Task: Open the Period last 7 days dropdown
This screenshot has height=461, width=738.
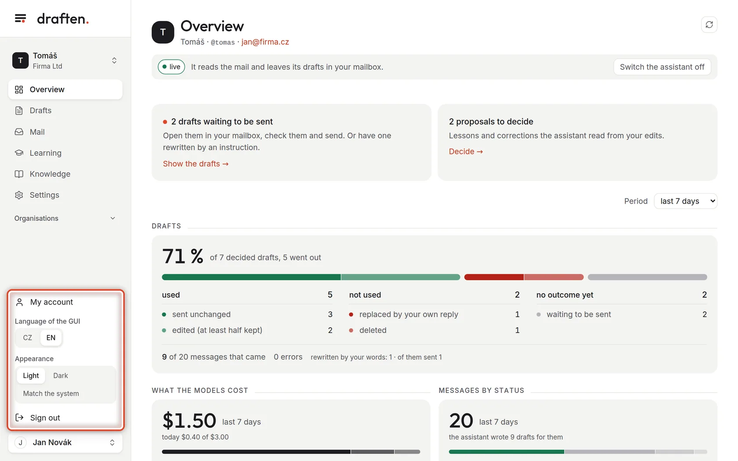Action: (x=685, y=201)
